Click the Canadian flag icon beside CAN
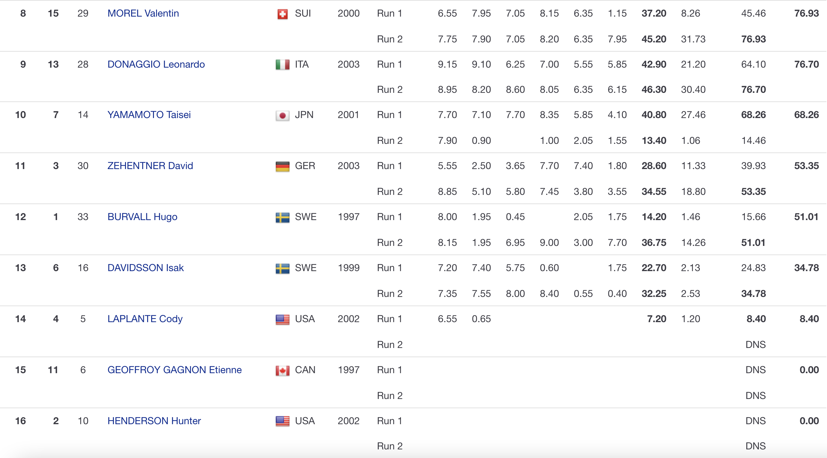 coord(283,370)
